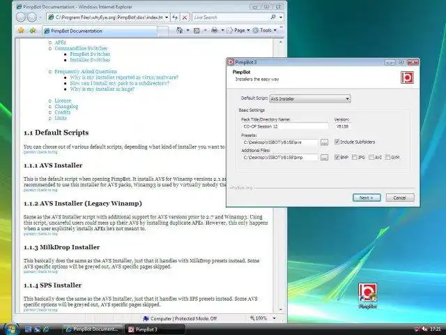
Task: Open the PimpBot Switches link
Action: click(90, 54)
